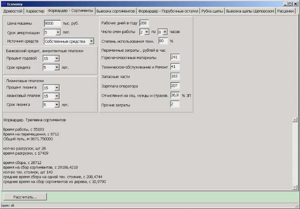Open the Срок кредита dropdown
300x209 pixels.
pos(57,68)
